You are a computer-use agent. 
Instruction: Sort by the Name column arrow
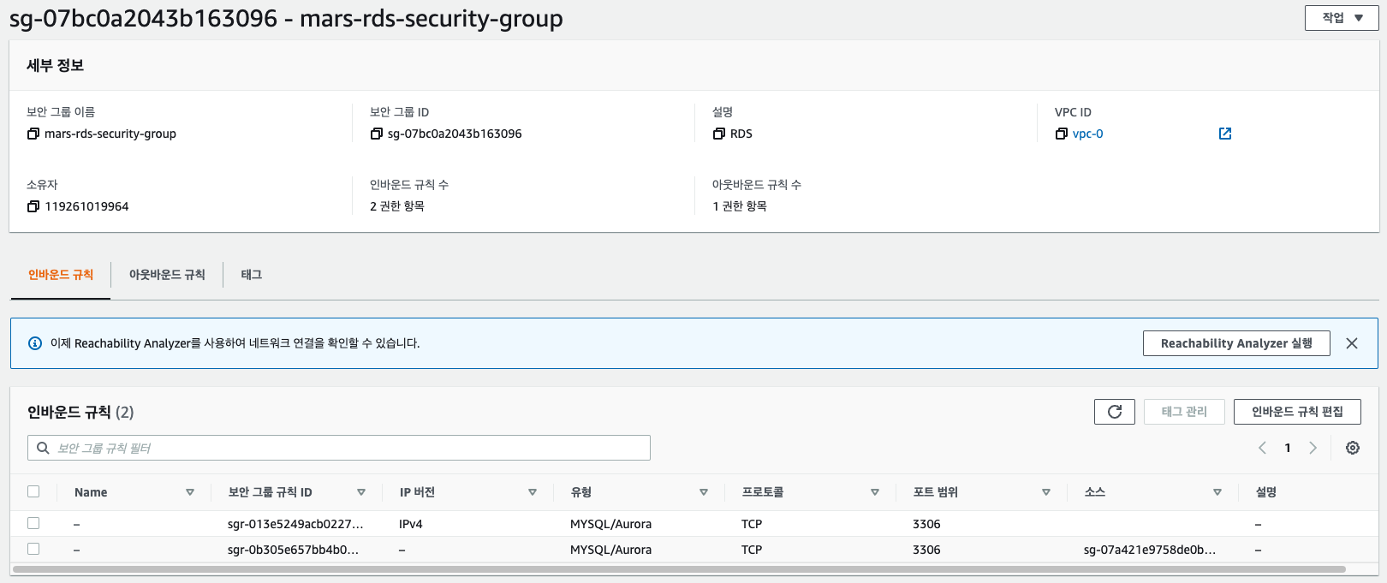190,492
